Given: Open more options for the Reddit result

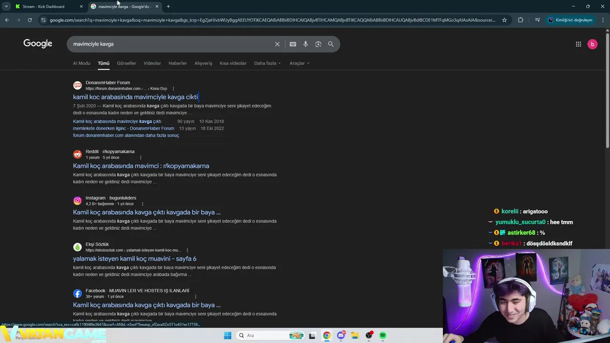Looking at the screenshot, I should pyautogui.click(x=141, y=158).
